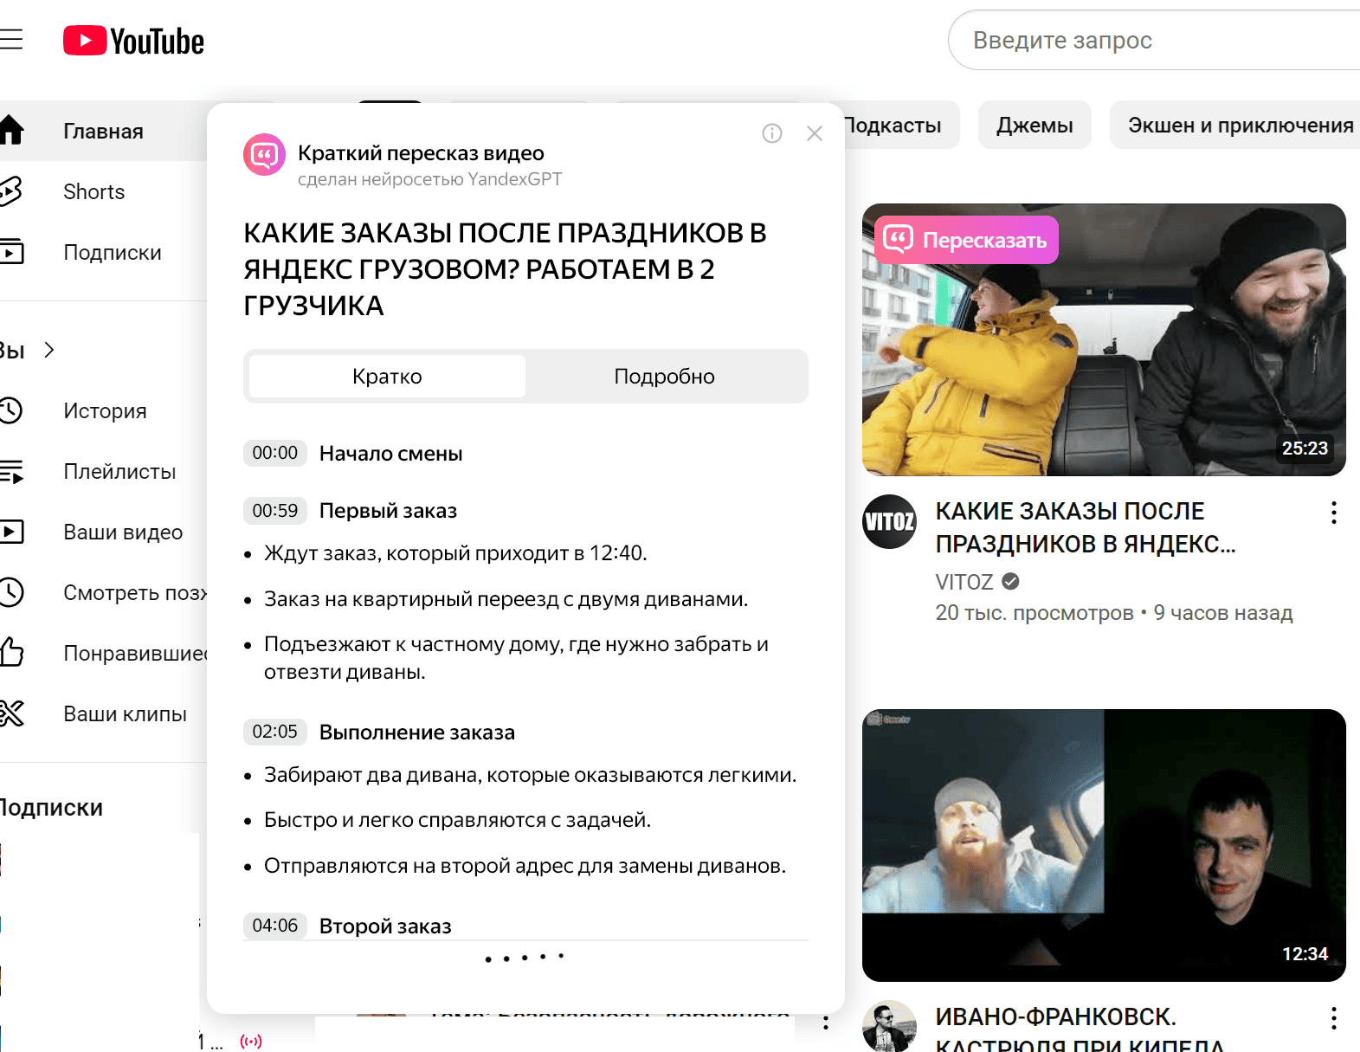Open more options for Ивано-Франковск video
The width and height of the screenshot is (1360, 1052).
[x=1333, y=1018]
